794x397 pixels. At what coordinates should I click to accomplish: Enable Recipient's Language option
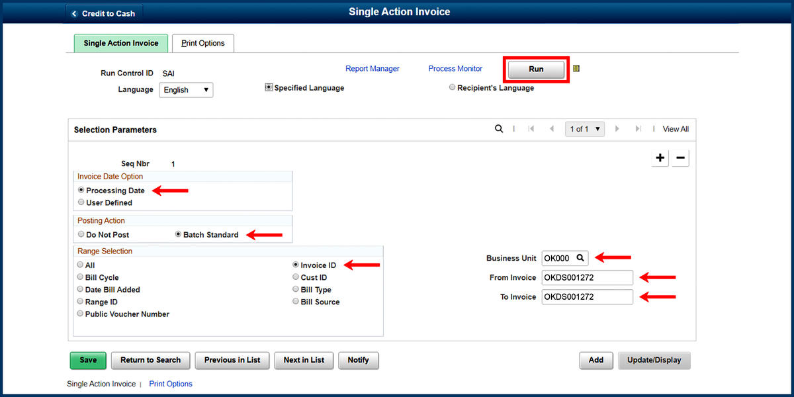tap(453, 87)
